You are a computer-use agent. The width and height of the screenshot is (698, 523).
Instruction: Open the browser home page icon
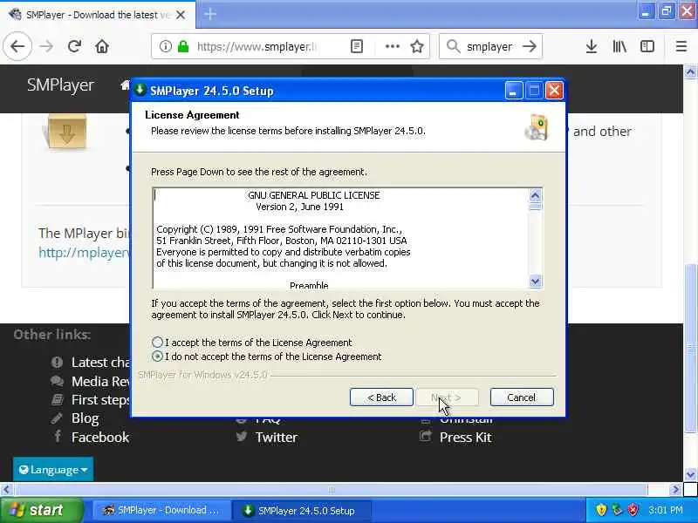(x=102, y=46)
